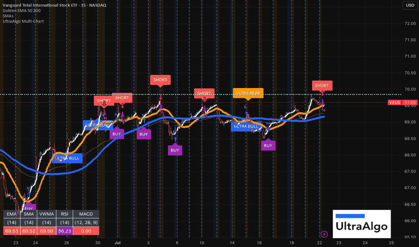This screenshot has width=419, height=247.
Task: Click the VWMA value 69.50
Action: pos(47,231)
